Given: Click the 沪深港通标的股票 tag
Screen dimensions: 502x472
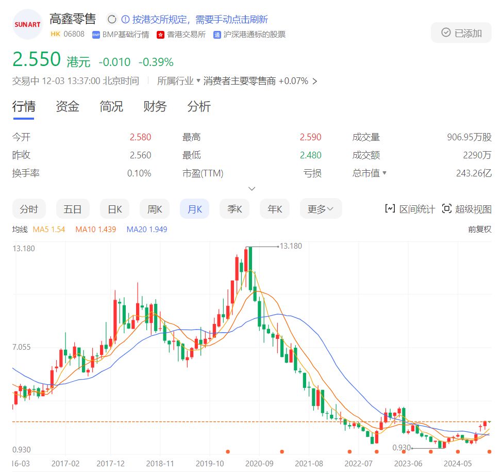Looking at the screenshot, I should point(255,35).
